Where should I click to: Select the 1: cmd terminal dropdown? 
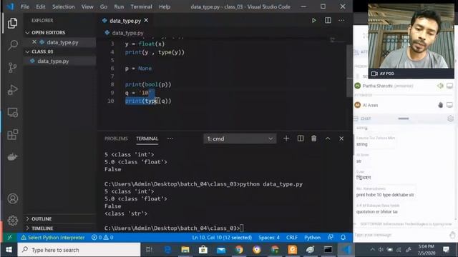[240, 138]
